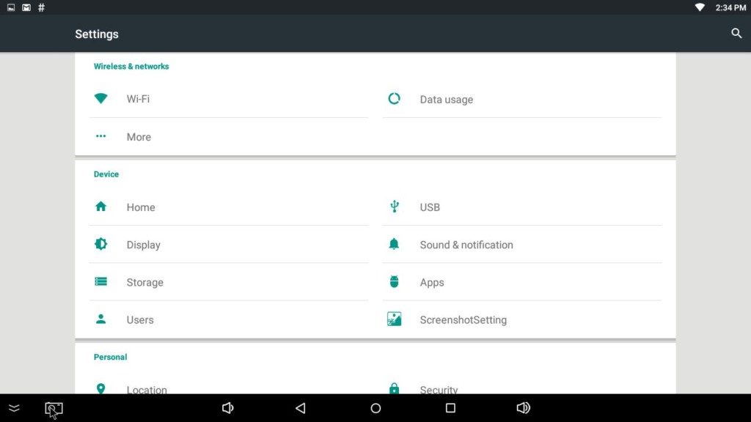This screenshot has height=422, width=751.
Task: Open ScreenshotSetting picture icon
Action: click(x=394, y=319)
